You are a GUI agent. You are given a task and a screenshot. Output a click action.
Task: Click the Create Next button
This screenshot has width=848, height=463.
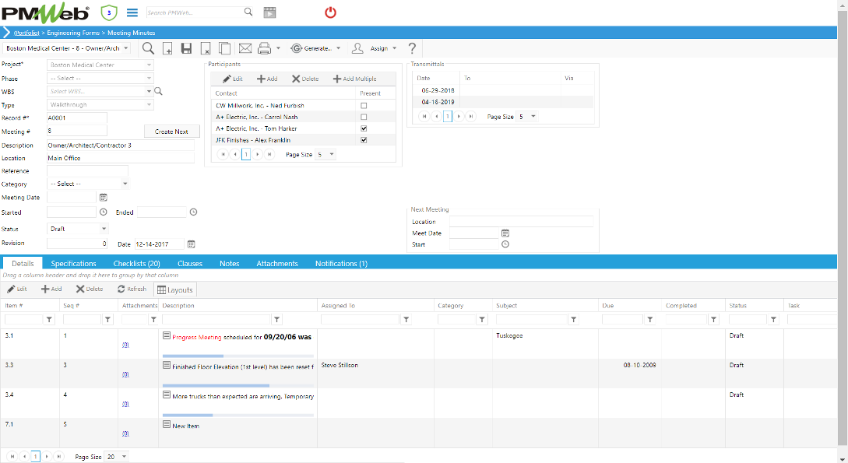click(171, 132)
